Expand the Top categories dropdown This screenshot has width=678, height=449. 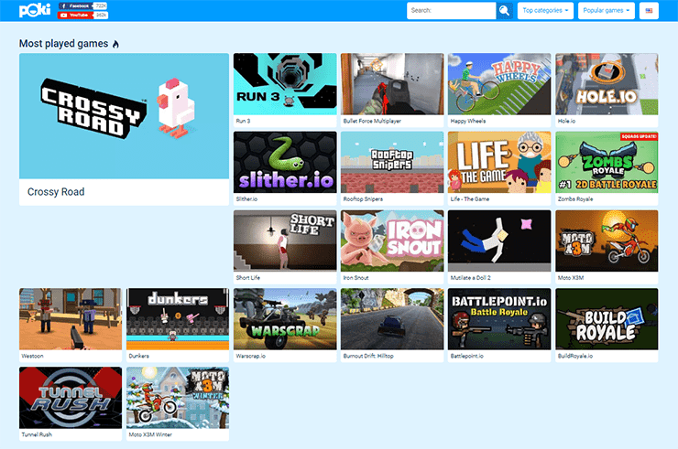(545, 10)
